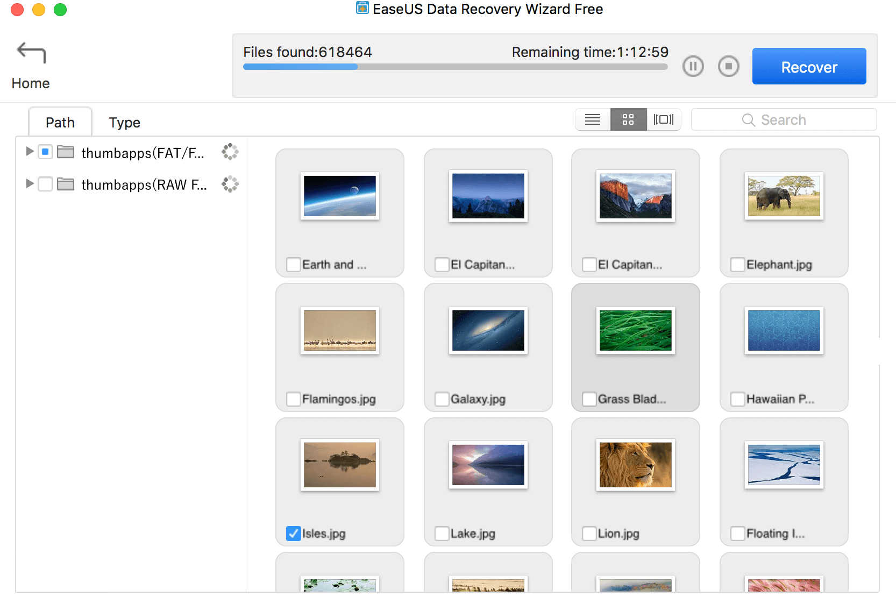The width and height of the screenshot is (896, 611).
Task: Click the thumbapps(RAW F...) folder icon
Action: (66, 184)
